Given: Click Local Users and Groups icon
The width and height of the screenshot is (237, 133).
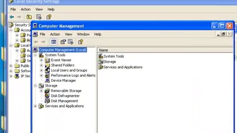Looking at the screenshot, I should pos(47,70).
